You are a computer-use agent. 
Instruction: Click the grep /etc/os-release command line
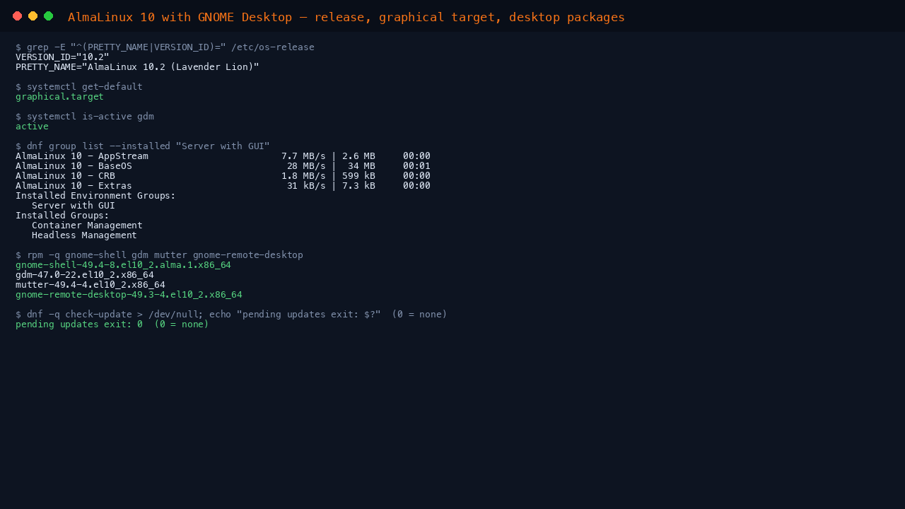(x=165, y=47)
